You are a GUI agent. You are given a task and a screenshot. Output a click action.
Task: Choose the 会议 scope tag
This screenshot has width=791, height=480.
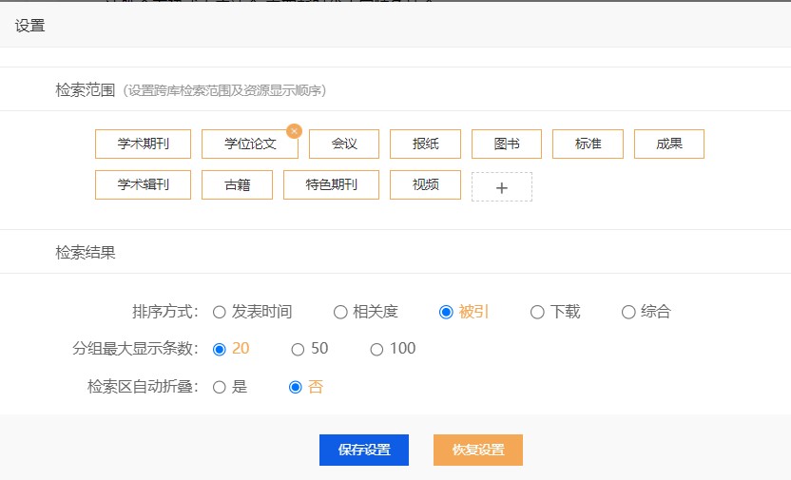pos(344,144)
